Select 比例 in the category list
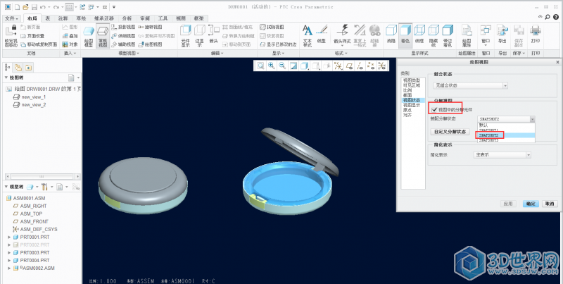 click(x=407, y=90)
